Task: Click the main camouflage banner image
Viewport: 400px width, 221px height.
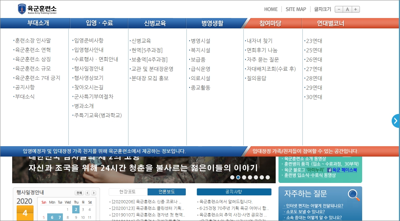Action: (144, 170)
